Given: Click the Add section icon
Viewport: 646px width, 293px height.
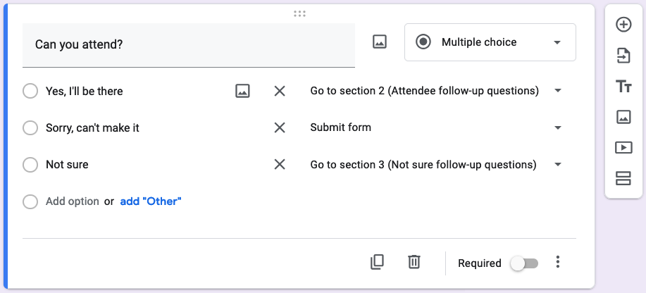Looking at the screenshot, I should tap(623, 178).
